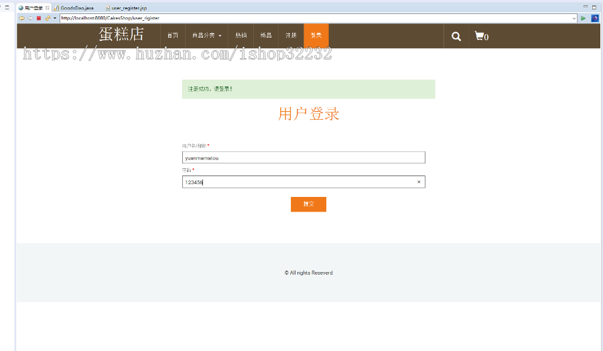The width and height of the screenshot is (603, 351).
Task: Minimize the editor area view
Action: point(586,7)
